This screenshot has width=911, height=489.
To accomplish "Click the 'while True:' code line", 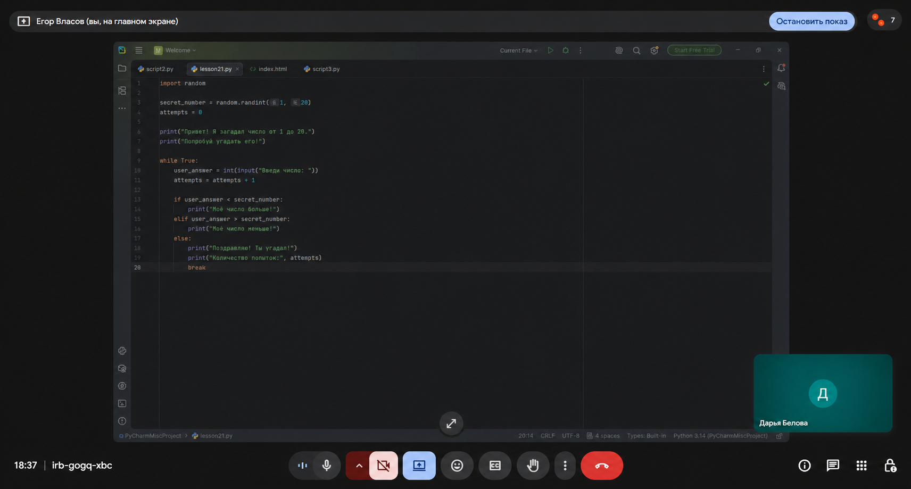I will pos(179,161).
